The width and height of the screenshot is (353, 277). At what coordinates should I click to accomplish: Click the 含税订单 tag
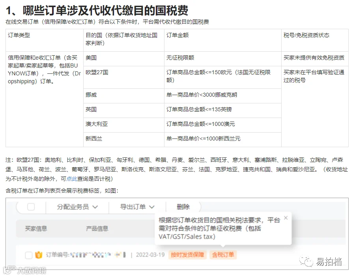[223, 255]
